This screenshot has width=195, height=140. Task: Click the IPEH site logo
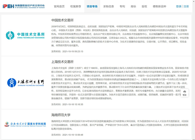pos(24,6)
